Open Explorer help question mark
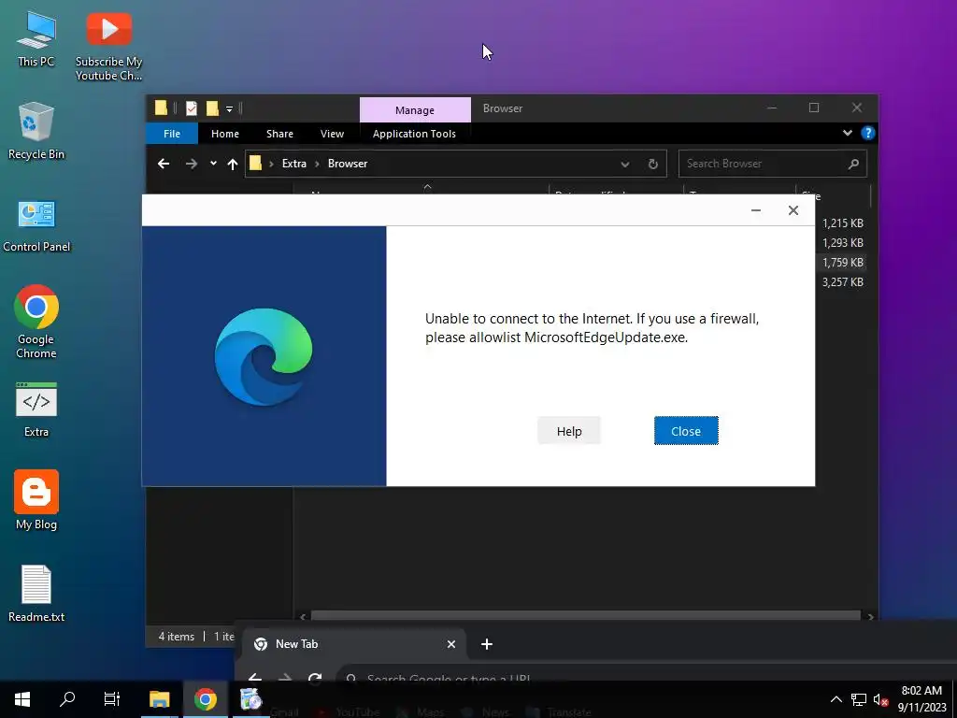 tap(867, 133)
